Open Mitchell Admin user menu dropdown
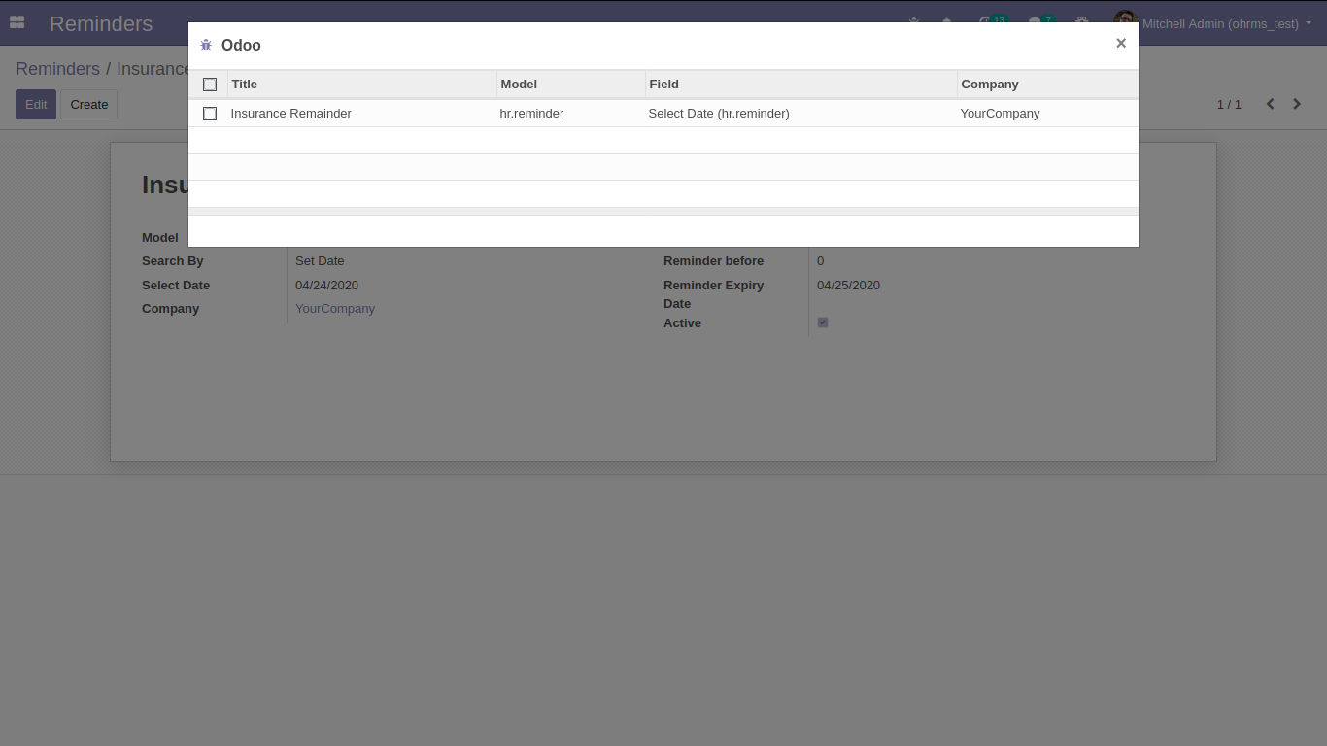Viewport: 1327px width, 746px height. click(1212, 23)
